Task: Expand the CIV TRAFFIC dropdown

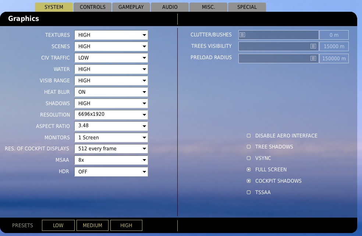Action: [x=111, y=58]
